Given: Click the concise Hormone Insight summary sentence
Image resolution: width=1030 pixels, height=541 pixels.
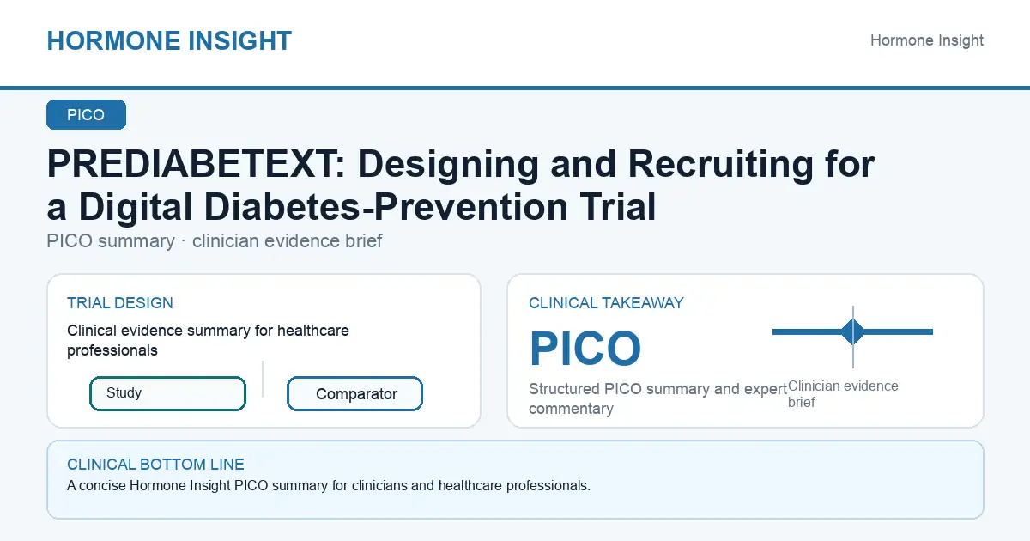Looking at the screenshot, I should pyautogui.click(x=329, y=486).
